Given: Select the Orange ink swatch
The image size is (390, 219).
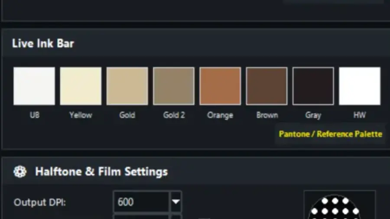Looking at the screenshot, I should pos(220,86).
